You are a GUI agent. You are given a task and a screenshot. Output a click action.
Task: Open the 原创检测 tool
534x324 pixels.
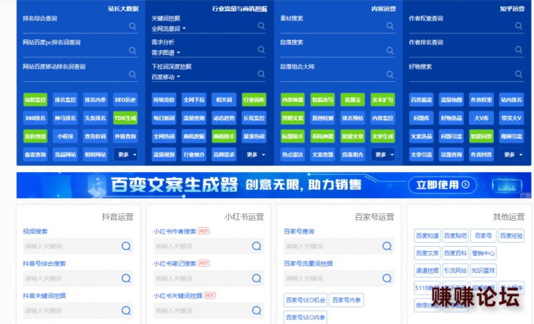[322, 118]
